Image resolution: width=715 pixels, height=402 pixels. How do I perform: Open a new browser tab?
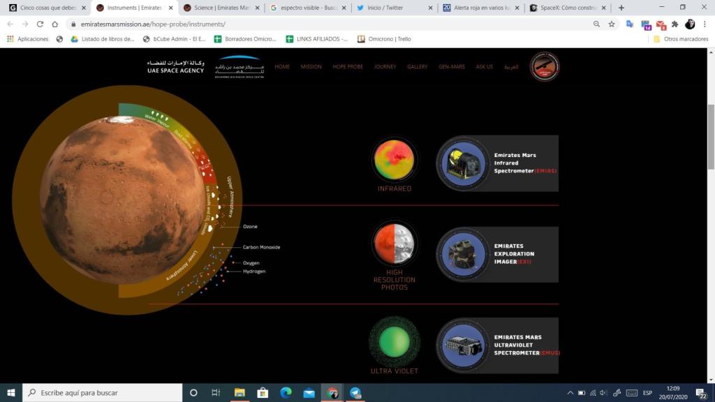[621, 8]
